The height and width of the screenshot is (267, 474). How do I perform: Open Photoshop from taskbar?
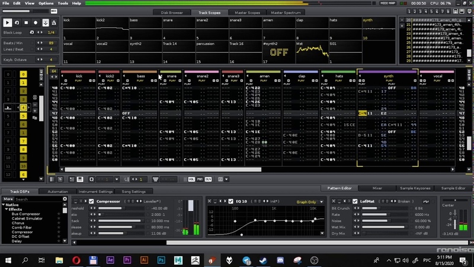(x=161, y=260)
